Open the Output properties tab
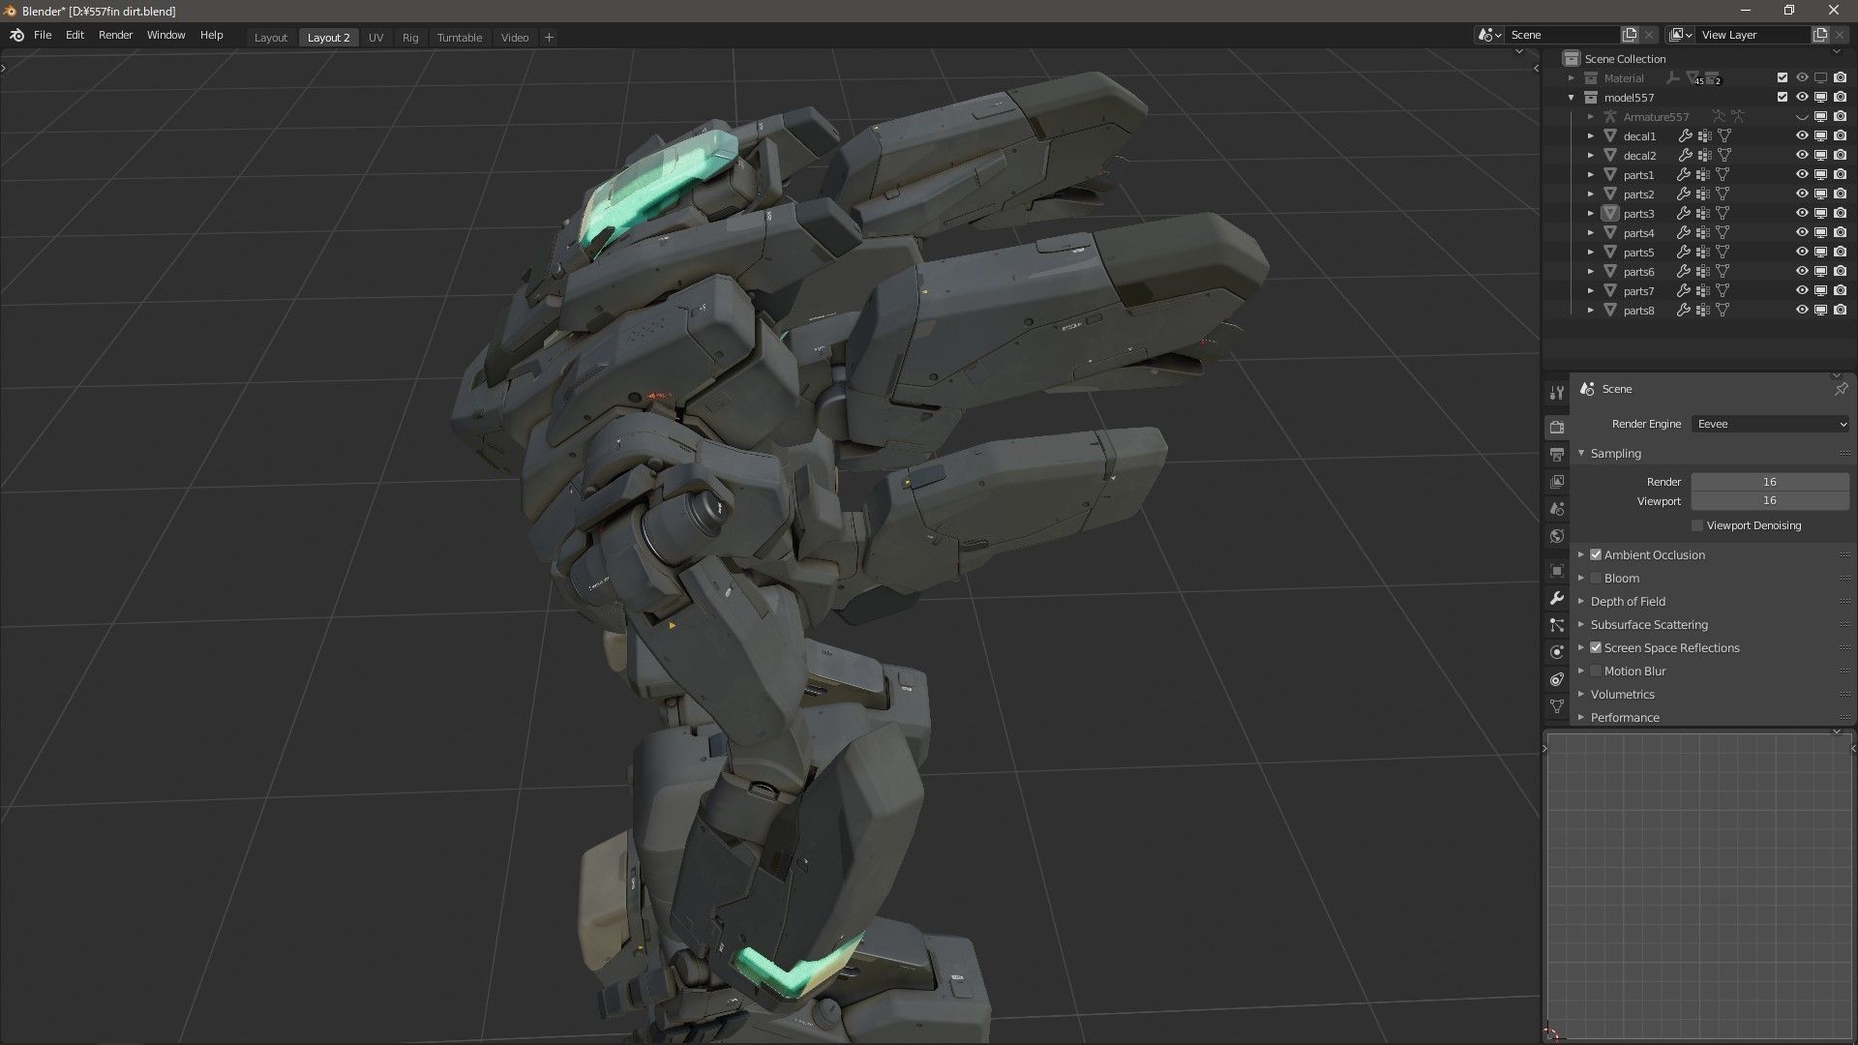Image resolution: width=1858 pixels, height=1045 pixels. (x=1556, y=454)
